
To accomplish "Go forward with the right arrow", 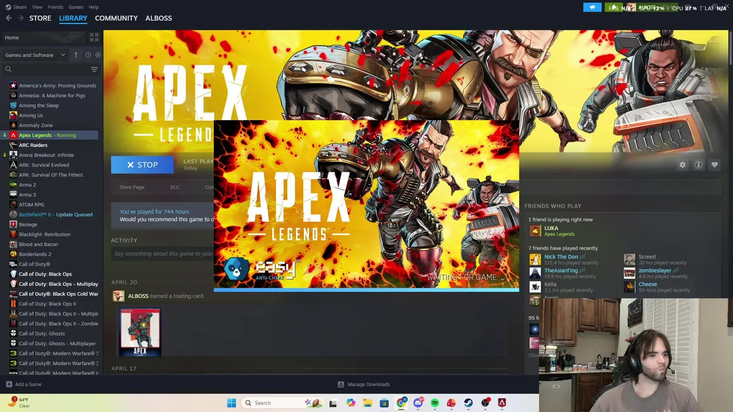I will pyautogui.click(x=21, y=18).
